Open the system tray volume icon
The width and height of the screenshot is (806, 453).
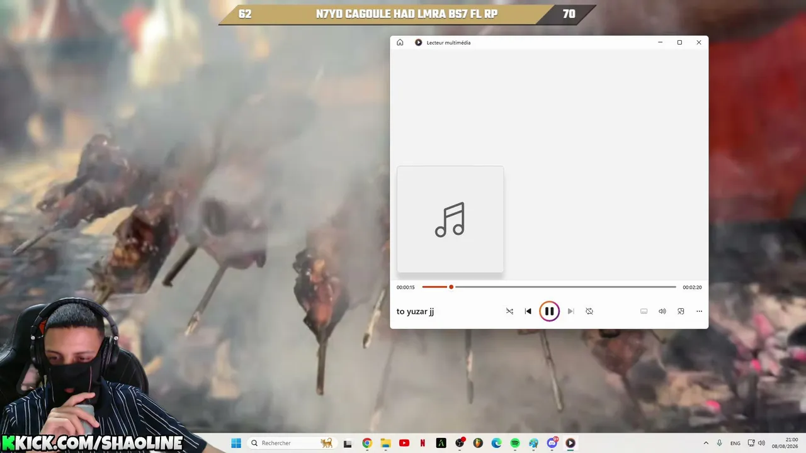click(761, 443)
